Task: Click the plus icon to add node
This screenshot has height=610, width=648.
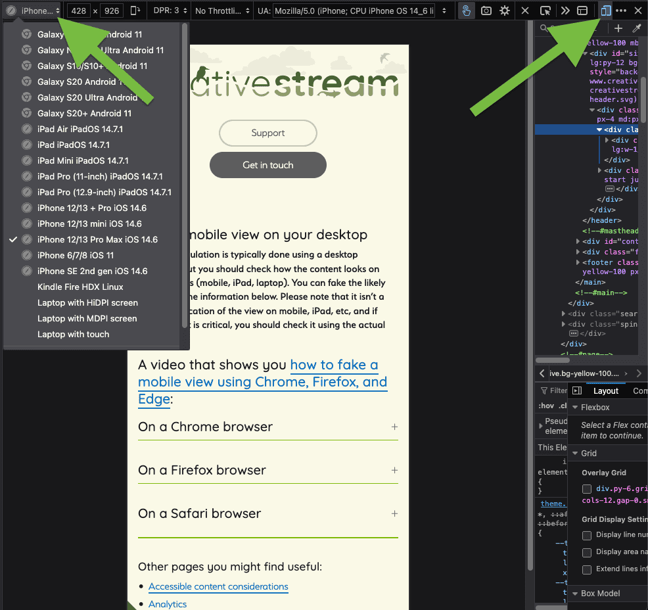Action: pos(618,28)
